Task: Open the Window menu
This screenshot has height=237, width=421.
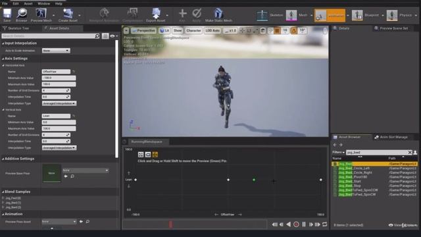Action: coord(43,4)
